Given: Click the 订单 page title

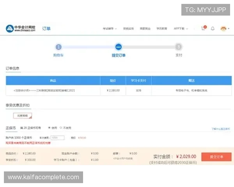Looking at the screenshot, I should (x=46, y=28).
